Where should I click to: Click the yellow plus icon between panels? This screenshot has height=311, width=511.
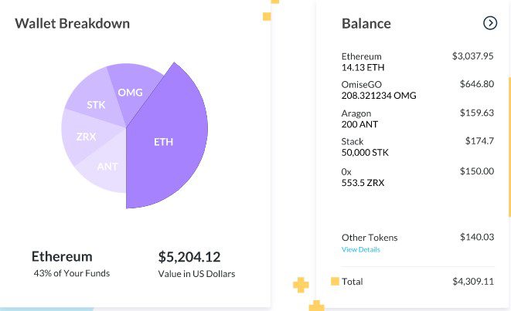tap(301, 286)
